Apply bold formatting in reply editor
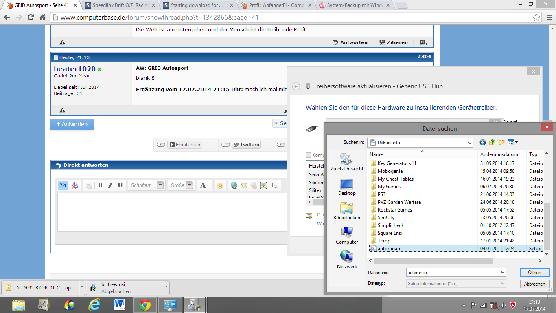 [100, 185]
